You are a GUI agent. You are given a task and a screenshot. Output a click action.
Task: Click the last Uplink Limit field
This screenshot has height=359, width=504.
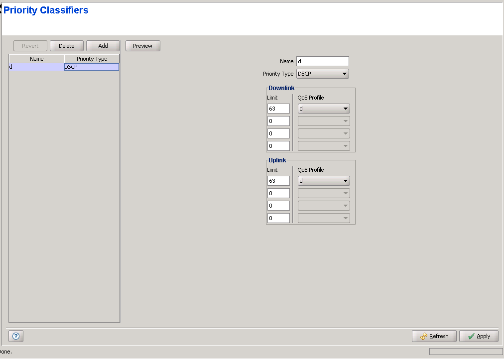coord(278,218)
